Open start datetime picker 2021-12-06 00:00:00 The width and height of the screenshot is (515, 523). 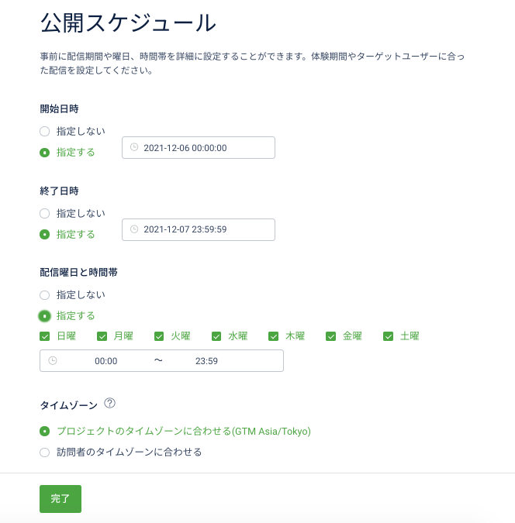(x=199, y=147)
